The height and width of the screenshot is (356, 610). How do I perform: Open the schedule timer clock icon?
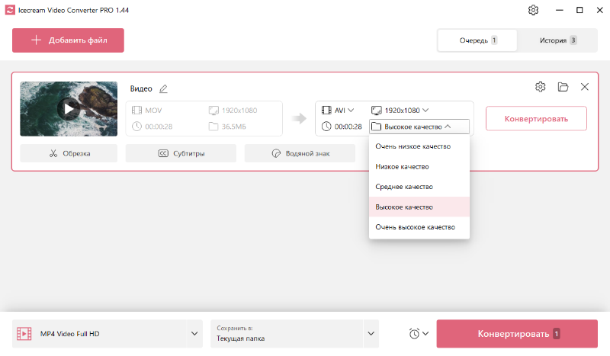pyautogui.click(x=418, y=334)
